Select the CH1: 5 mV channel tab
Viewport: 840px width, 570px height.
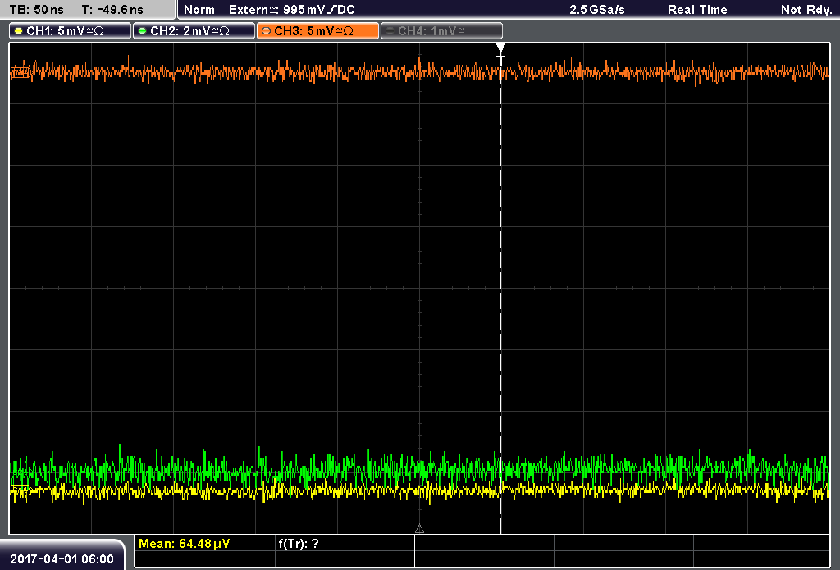[x=71, y=31]
